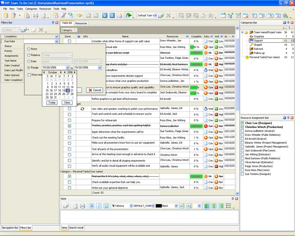Toggle Bold in the Note toolbar
Image resolution: width=295 pixels, height=236 pixels.
[91, 206]
